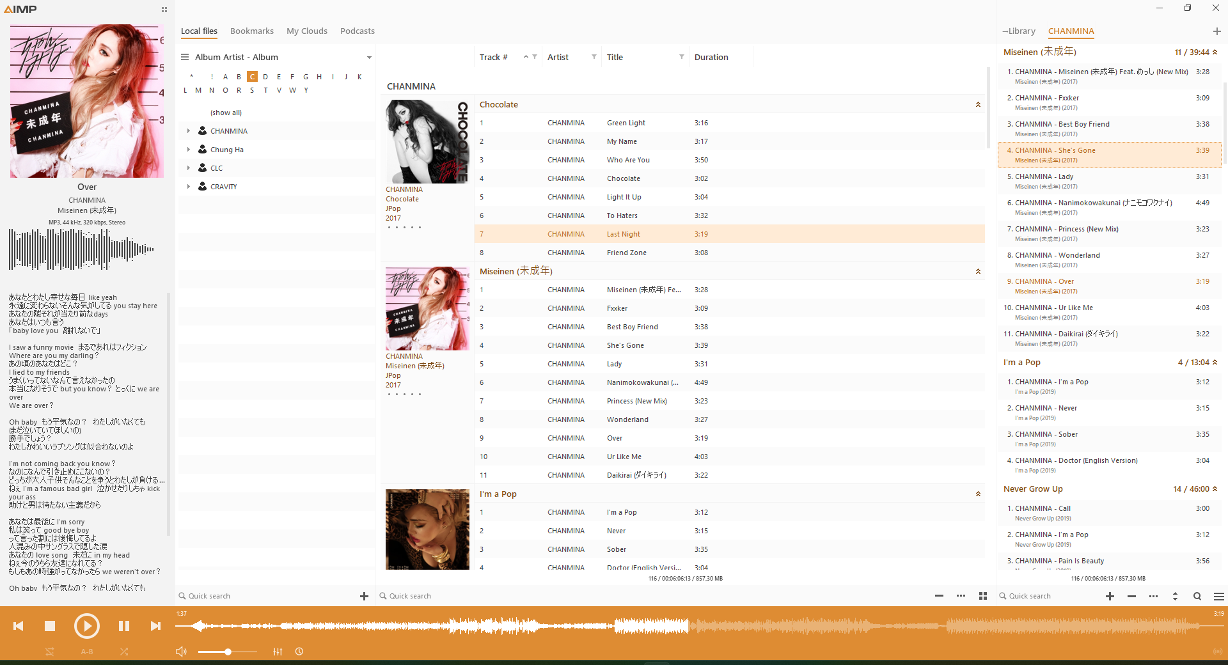Open the Artist column filter

pyautogui.click(x=594, y=57)
